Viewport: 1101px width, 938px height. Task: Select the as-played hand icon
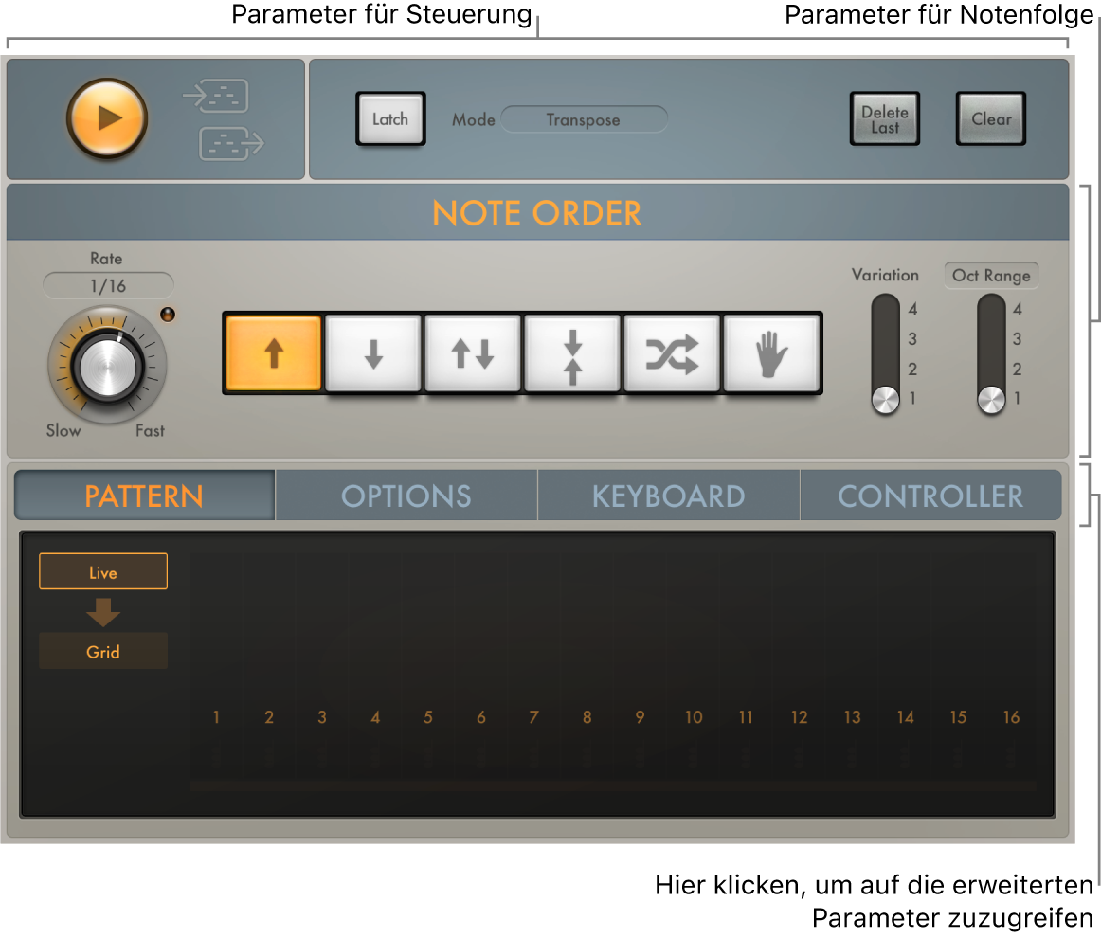click(772, 352)
